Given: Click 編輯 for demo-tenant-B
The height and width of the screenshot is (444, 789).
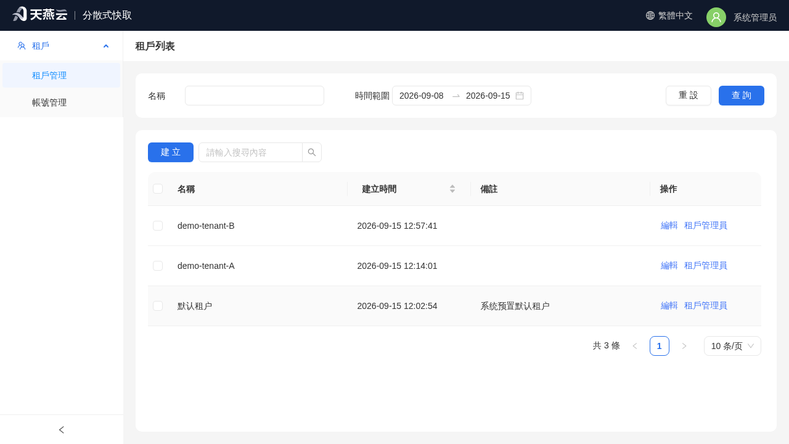Looking at the screenshot, I should (x=669, y=226).
